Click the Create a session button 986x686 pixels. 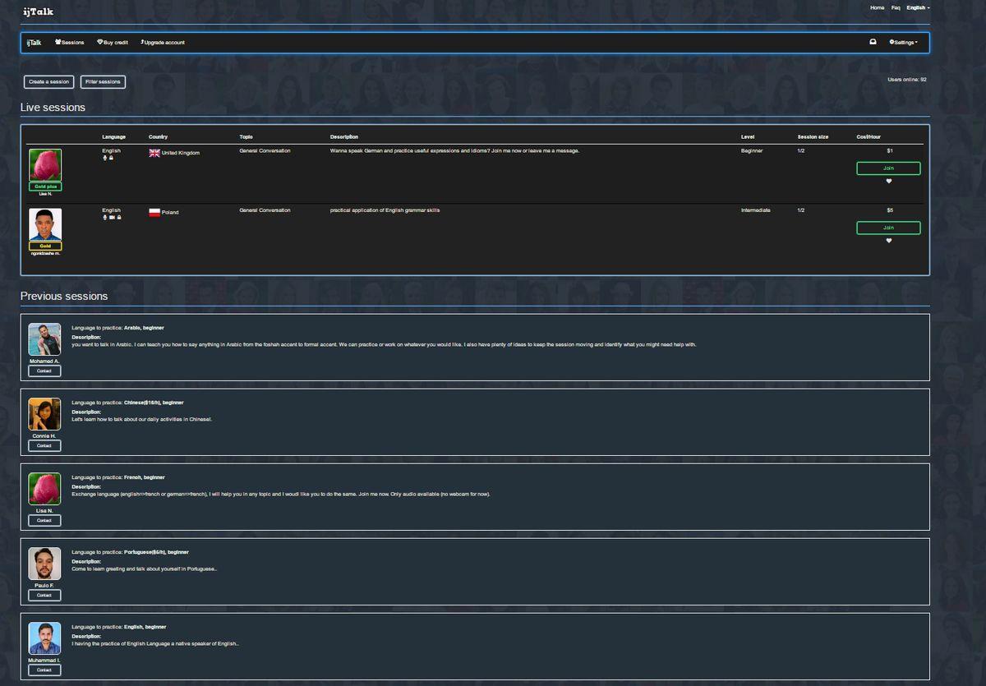click(x=48, y=82)
